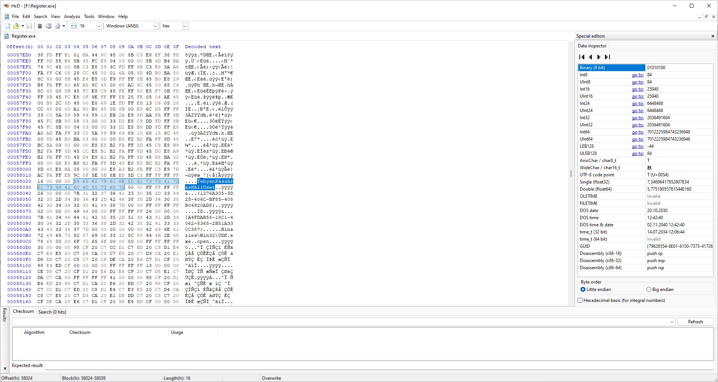Open the Edit menu
718x382 pixels.
tap(26, 17)
